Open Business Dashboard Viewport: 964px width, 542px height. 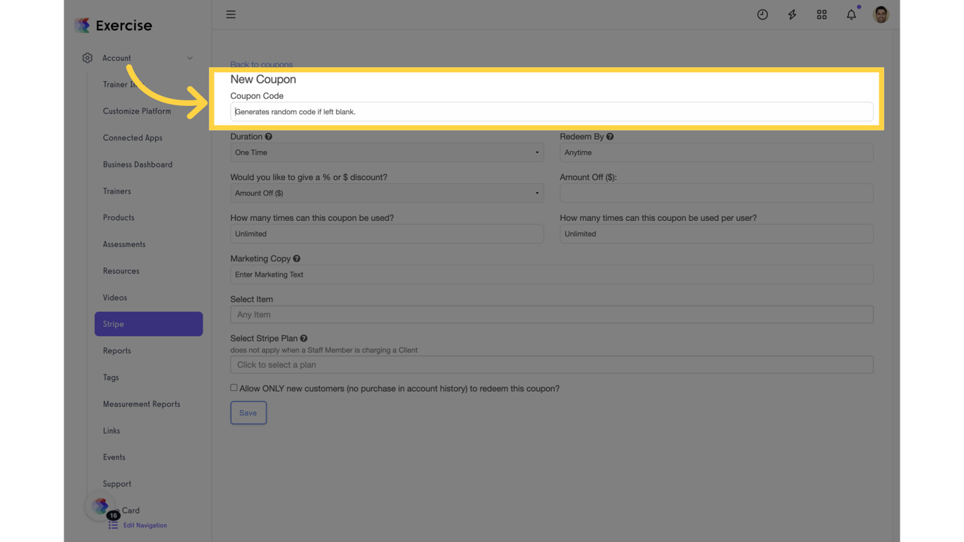(x=138, y=164)
